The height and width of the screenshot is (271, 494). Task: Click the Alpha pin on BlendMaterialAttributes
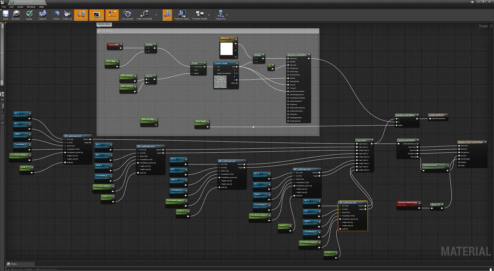[397, 125]
